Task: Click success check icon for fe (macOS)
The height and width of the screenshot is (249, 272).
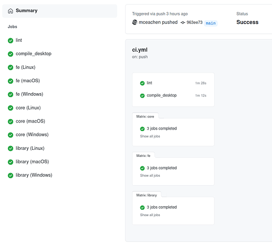Action: point(10,81)
